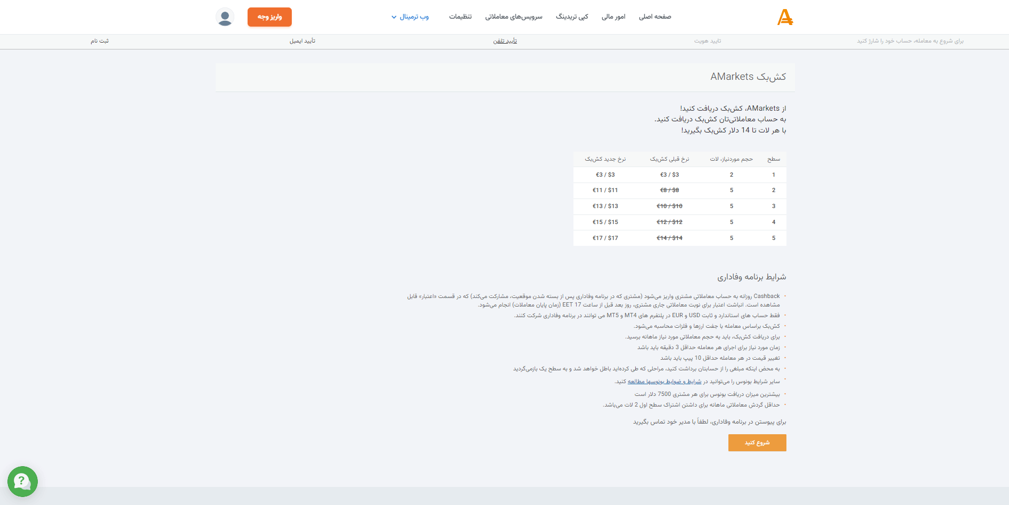Open the صفحه اصلی menu item
The image size is (1009, 505).
tap(655, 17)
